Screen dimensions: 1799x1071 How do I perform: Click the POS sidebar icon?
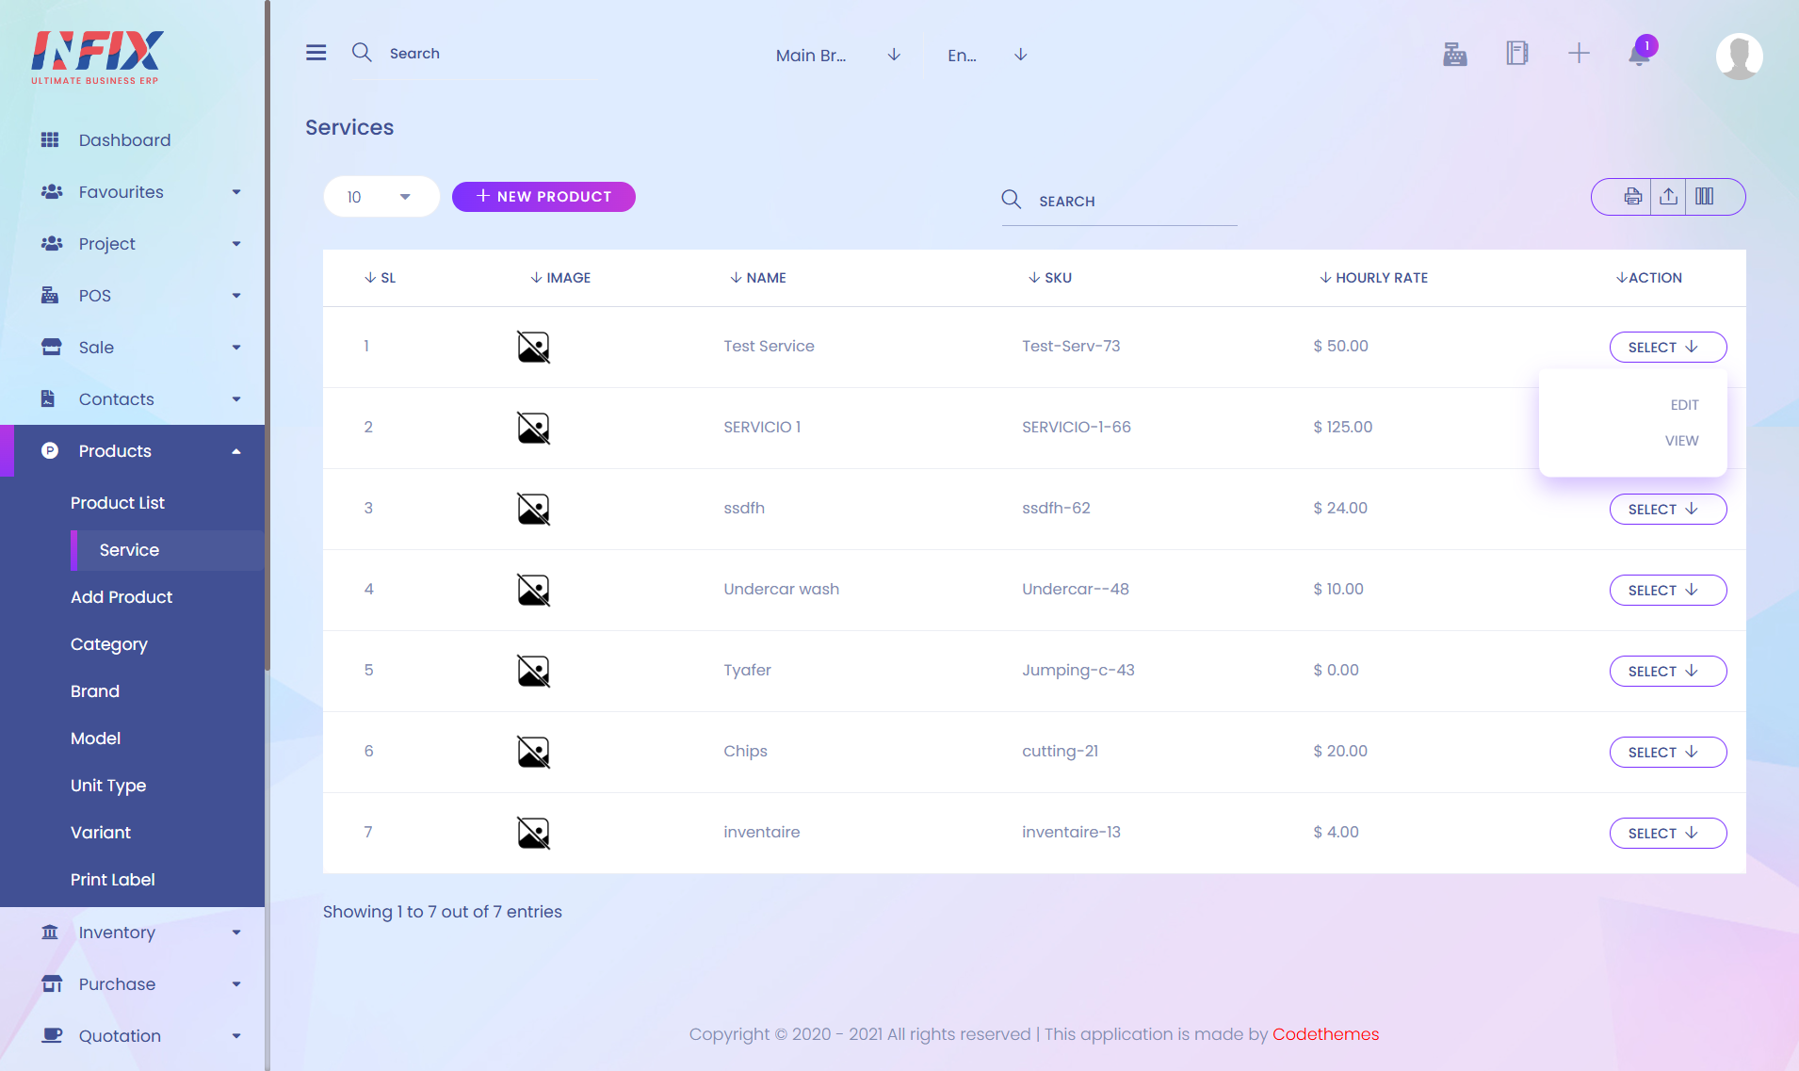tap(50, 295)
